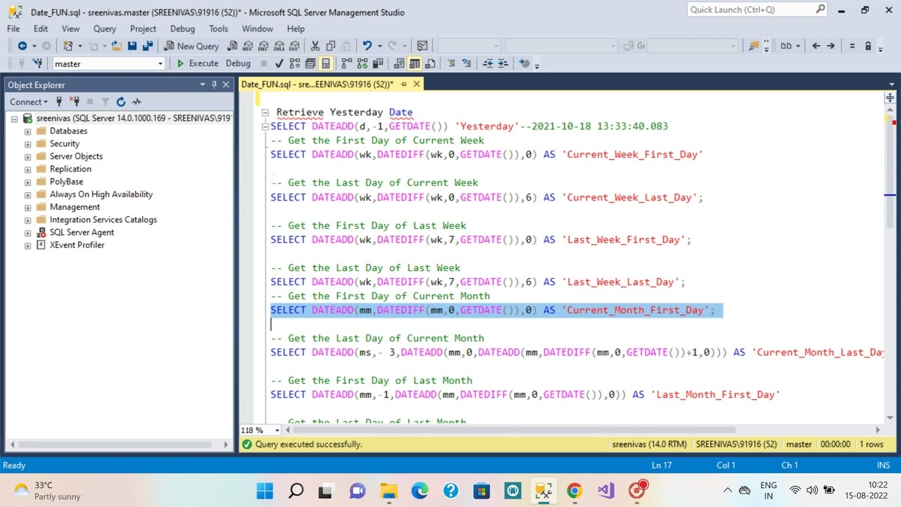Click the DMX query icon
Screen dimensions: 901x507
point(263,46)
